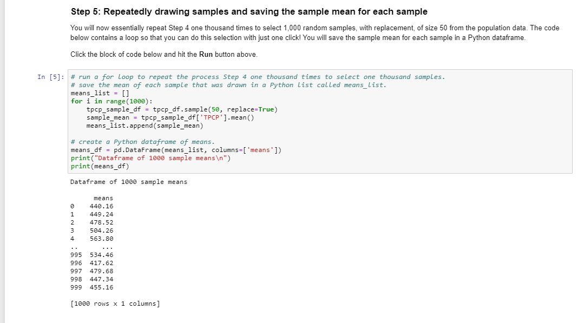Click the tpcp_sample_df assignment line
Screen dimensions: 577x323
tap(143, 109)
